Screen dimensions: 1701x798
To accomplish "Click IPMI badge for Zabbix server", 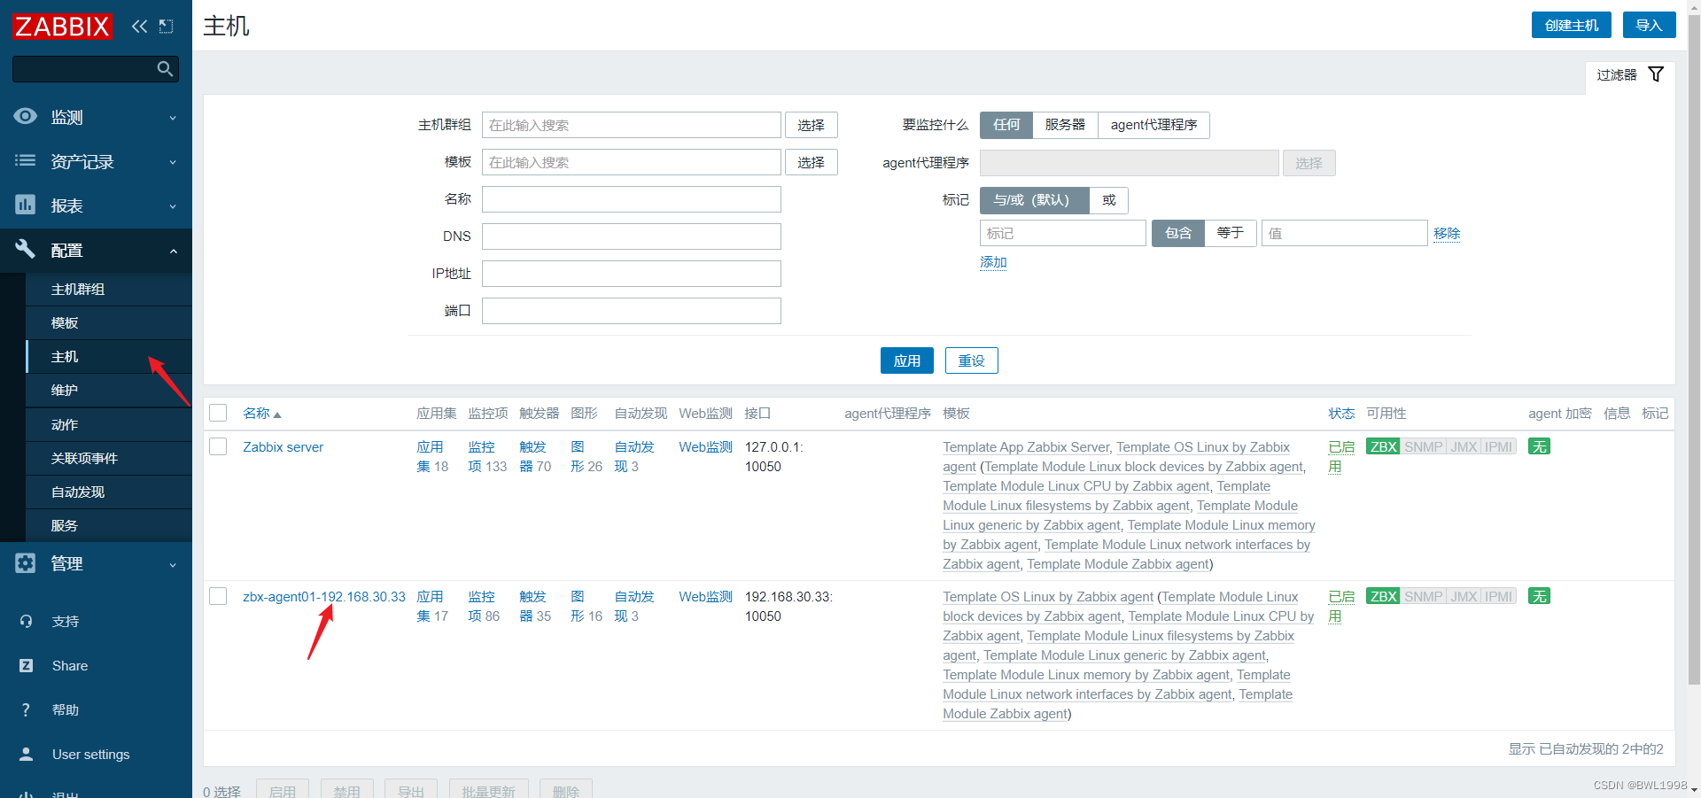I will 1499,446.
